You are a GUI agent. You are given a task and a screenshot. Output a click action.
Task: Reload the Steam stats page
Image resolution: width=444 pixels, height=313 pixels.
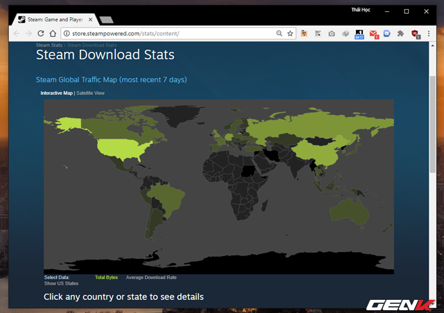click(x=40, y=34)
